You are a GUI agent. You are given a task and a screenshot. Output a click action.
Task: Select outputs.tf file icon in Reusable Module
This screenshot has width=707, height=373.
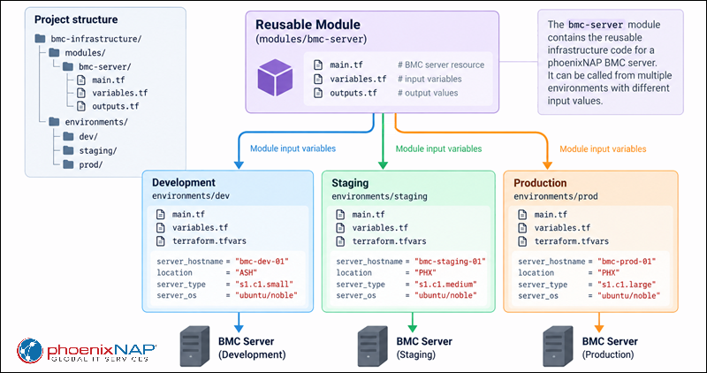point(319,93)
